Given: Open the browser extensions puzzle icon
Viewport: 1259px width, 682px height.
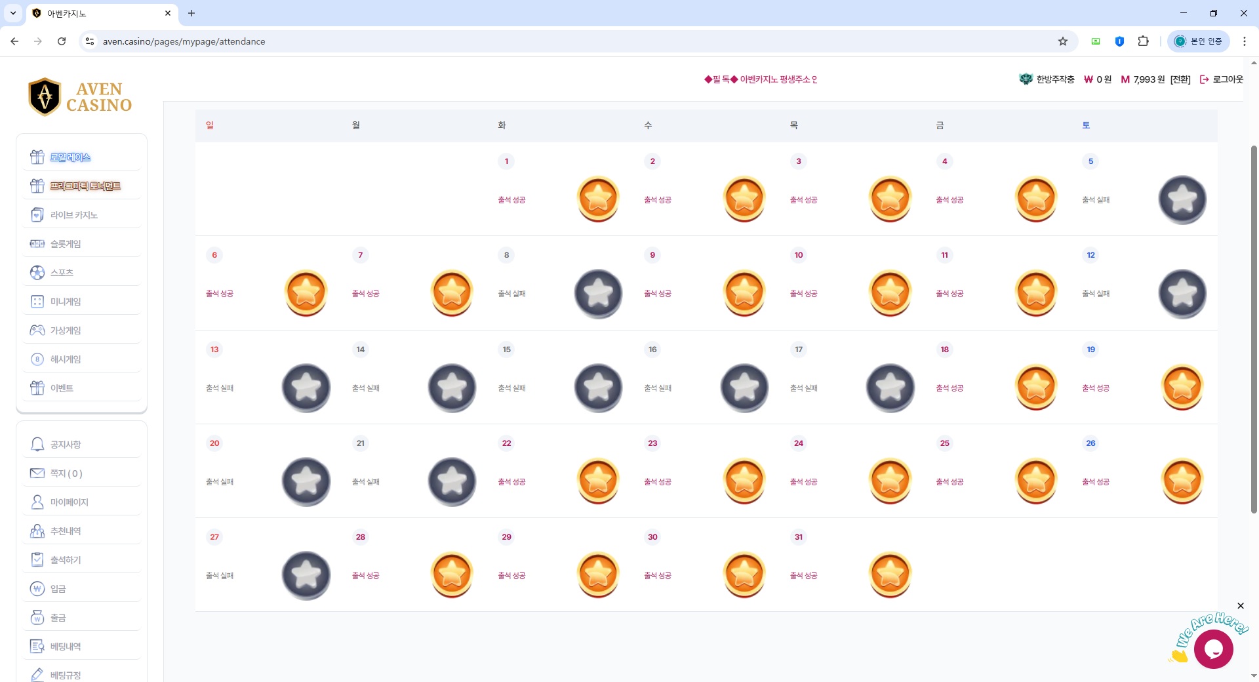Looking at the screenshot, I should [1144, 41].
